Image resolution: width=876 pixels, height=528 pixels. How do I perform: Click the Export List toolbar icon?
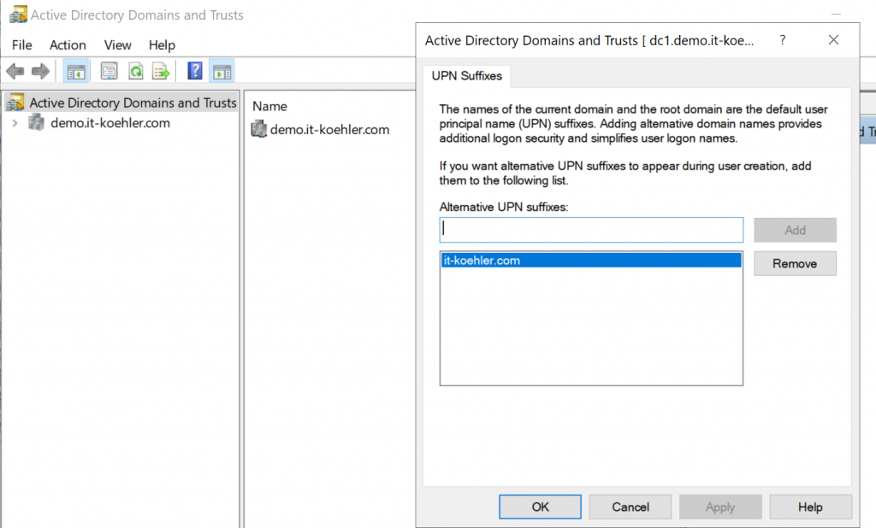coord(161,71)
